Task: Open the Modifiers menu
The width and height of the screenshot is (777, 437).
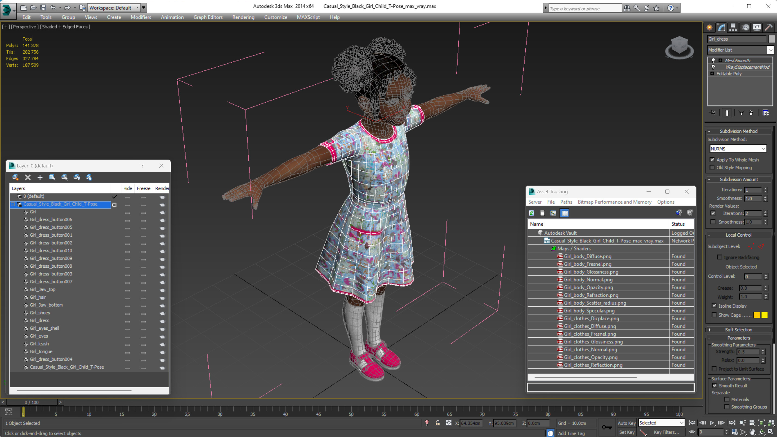Action: pyautogui.click(x=141, y=17)
